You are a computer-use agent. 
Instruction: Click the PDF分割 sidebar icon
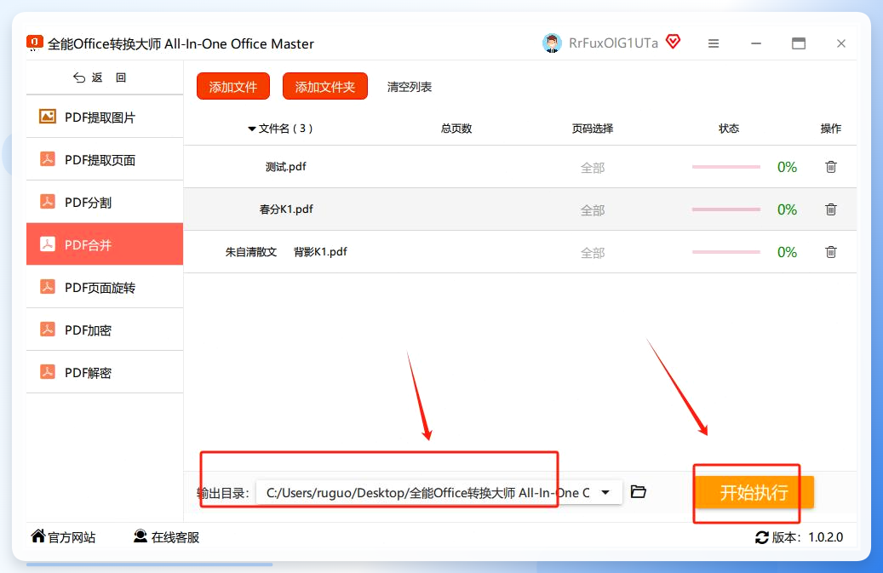click(x=48, y=202)
